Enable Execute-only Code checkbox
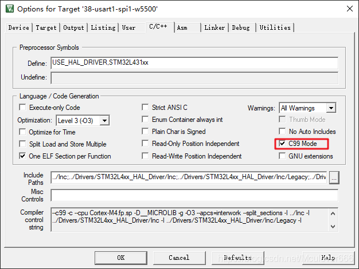Viewport: 359px width, 269px height. click(x=22, y=107)
